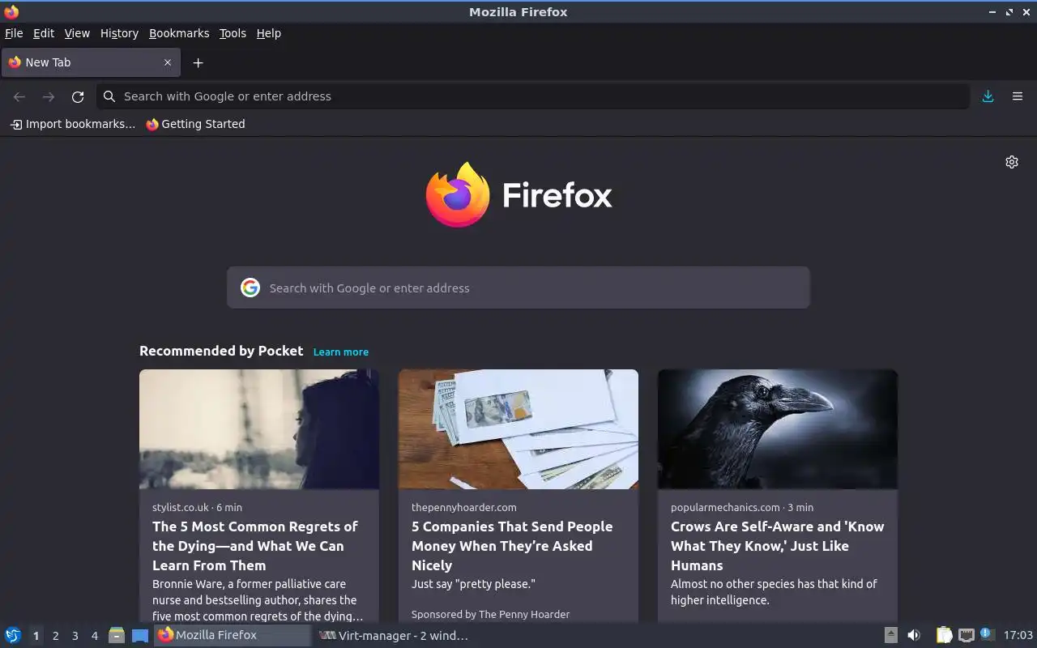Open the taskbar start menu icon
This screenshot has width=1037, height=648.
pyautogui.click(x=13, y=635)
